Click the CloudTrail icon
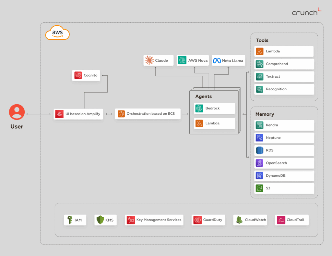 pyautogui.click(x=281, y=220)
